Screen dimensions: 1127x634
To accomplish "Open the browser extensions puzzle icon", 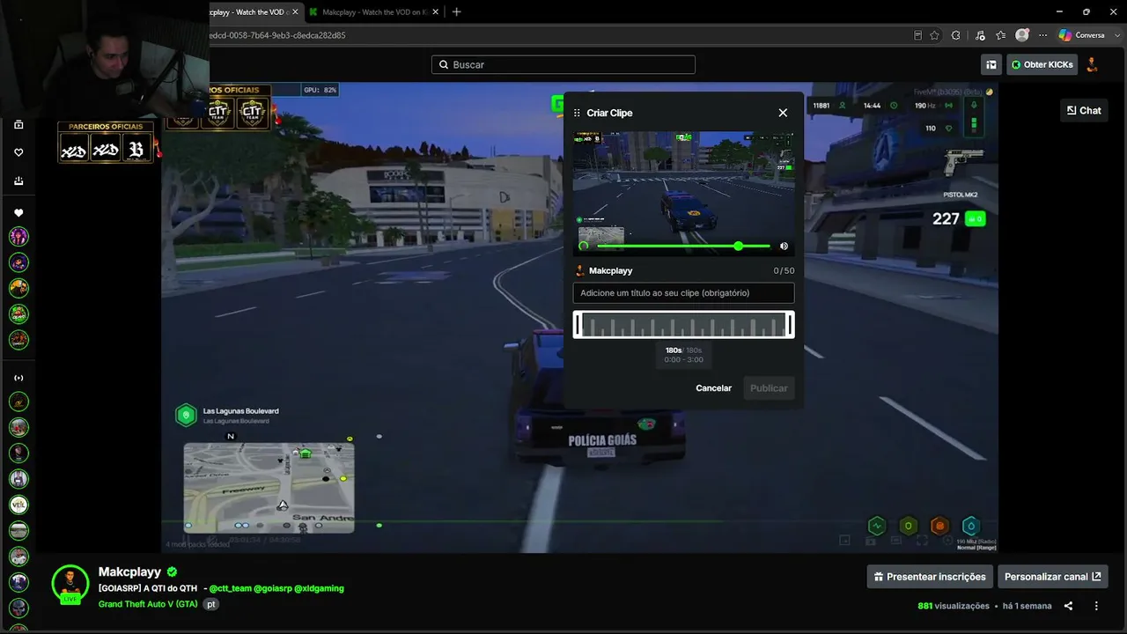I will coord(956,35).
